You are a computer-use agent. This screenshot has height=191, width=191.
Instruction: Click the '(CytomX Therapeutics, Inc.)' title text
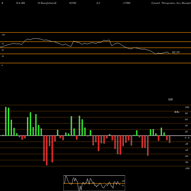point(166,3)
